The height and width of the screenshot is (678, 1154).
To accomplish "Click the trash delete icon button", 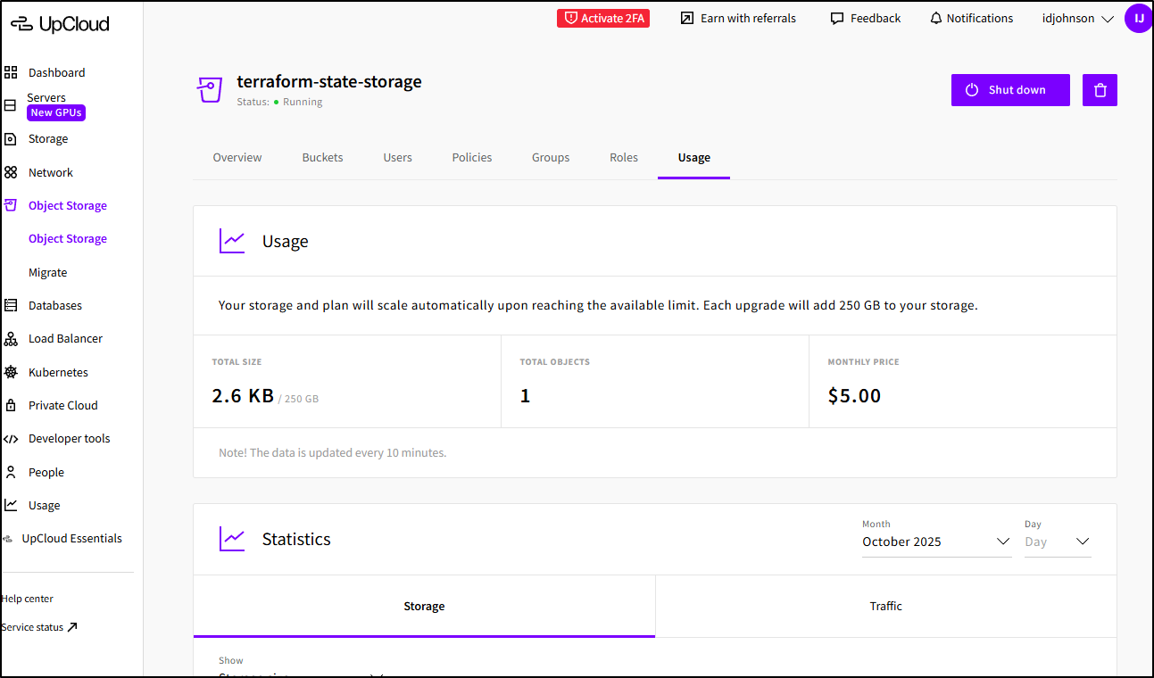I will point(1100,90).
